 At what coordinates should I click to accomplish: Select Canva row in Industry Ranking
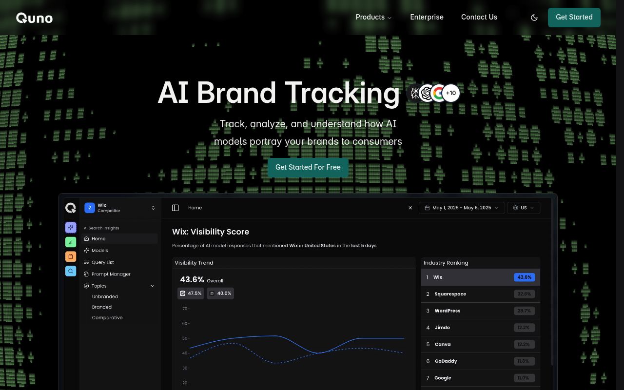coord(481,344)
